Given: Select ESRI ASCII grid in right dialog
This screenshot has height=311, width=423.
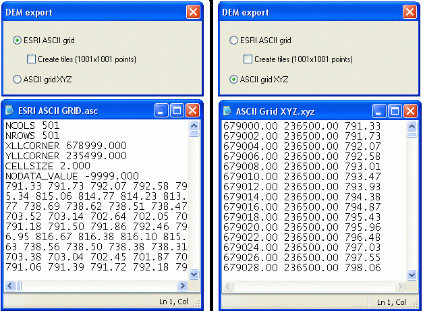Looking at the screenshot, I should click(x=234, y=40).
